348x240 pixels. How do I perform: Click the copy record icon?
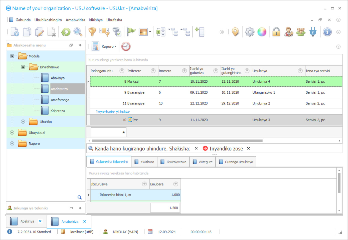pyautogui.click(x=27, y=32)
